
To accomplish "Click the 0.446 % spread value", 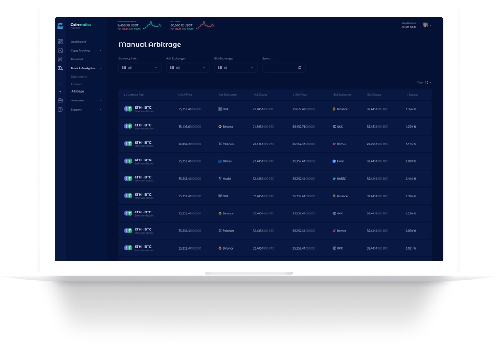I will [x=411, y=179].
